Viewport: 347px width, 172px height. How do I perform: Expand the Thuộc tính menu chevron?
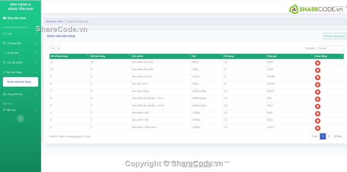(x=37, y=53)
